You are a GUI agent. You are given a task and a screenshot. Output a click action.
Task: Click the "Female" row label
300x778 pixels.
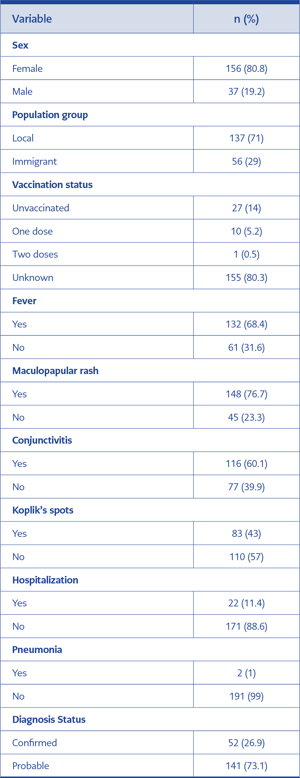[27, 69]
